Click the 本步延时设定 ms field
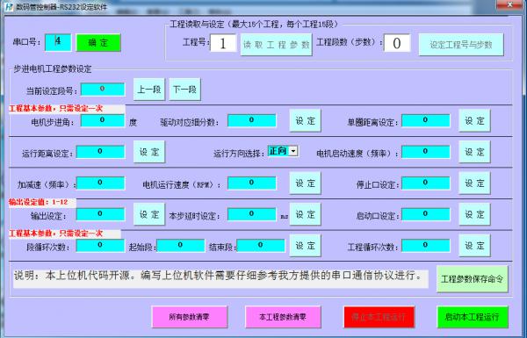 tap(252, 214)
